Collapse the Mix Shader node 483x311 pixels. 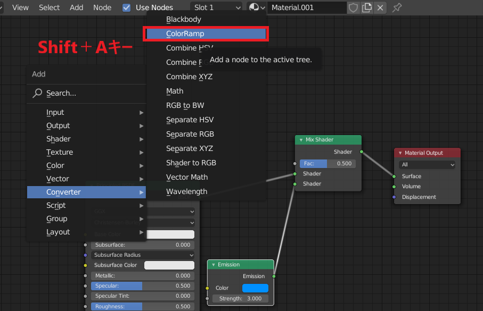(x=301, y=140)
